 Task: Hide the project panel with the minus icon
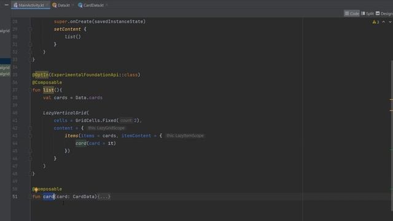(x=7, y=5)
